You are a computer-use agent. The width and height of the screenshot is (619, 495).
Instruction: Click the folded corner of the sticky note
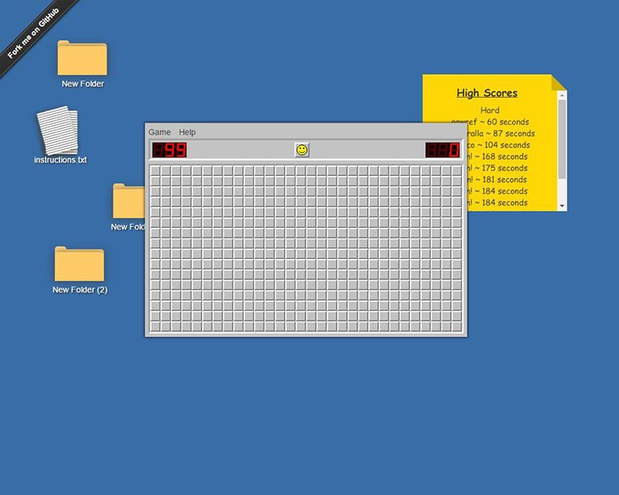(558, 82)
